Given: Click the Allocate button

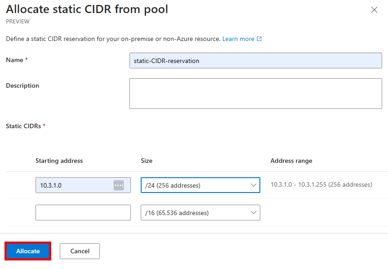Looking at the screenshot, I should coord(28,251).
